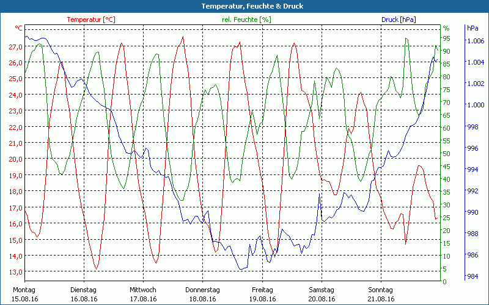Select the Mittwoch day label

pyautogui.click(x=143, y=289)
